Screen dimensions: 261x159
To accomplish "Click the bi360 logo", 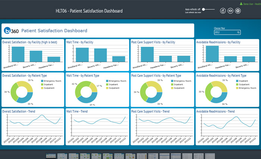I will 11,31.
